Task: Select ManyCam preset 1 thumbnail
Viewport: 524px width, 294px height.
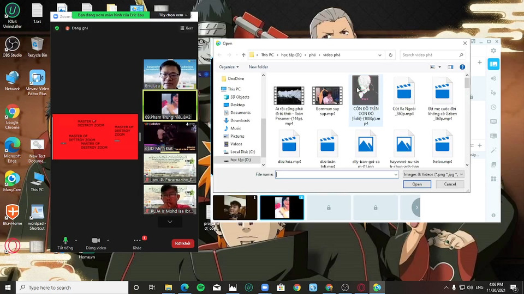Action: (235, 207)
